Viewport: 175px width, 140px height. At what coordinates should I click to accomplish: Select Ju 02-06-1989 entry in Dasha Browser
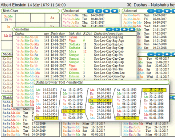73,118
